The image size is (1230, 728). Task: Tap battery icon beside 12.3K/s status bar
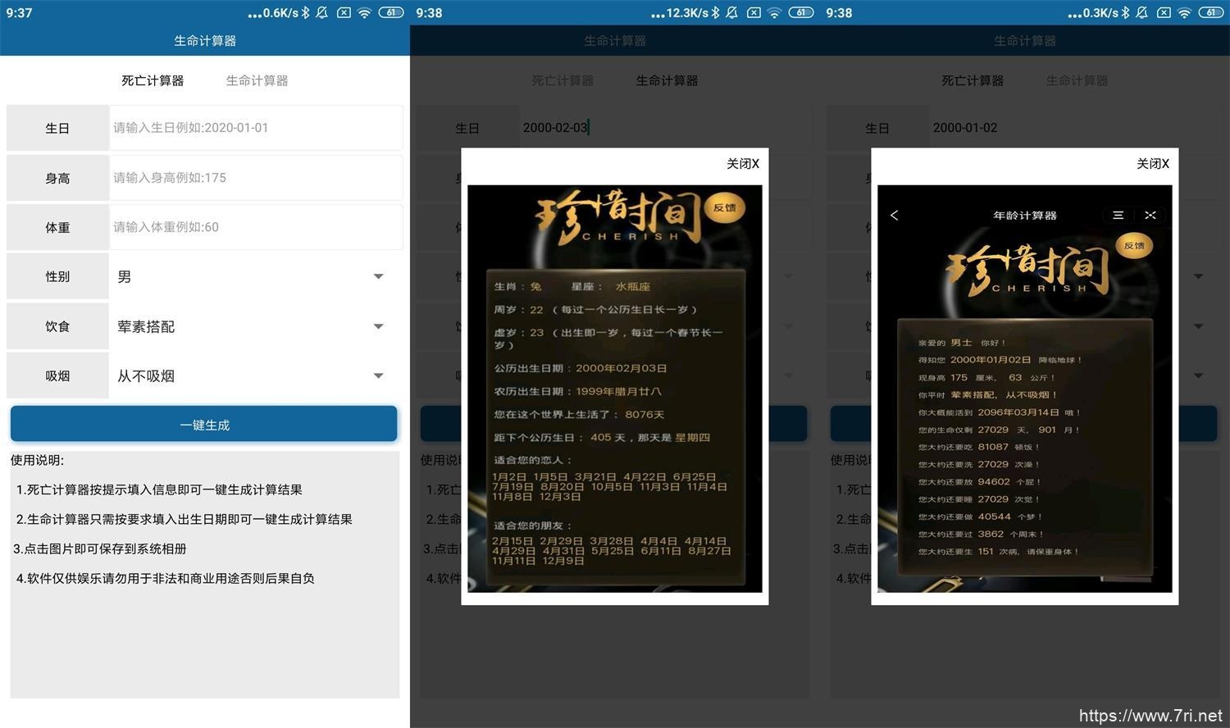coord(801,12)
